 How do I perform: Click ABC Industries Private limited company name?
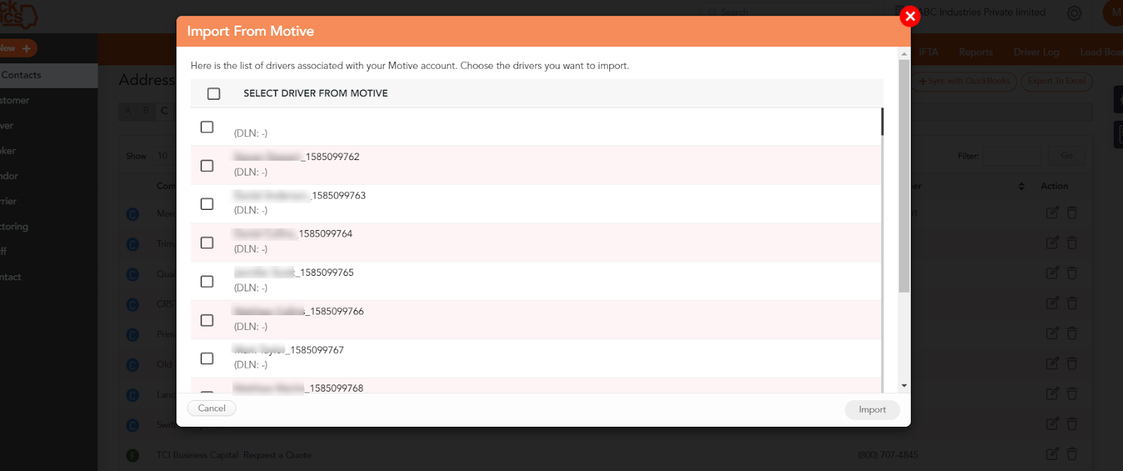(x=982, y=12)
